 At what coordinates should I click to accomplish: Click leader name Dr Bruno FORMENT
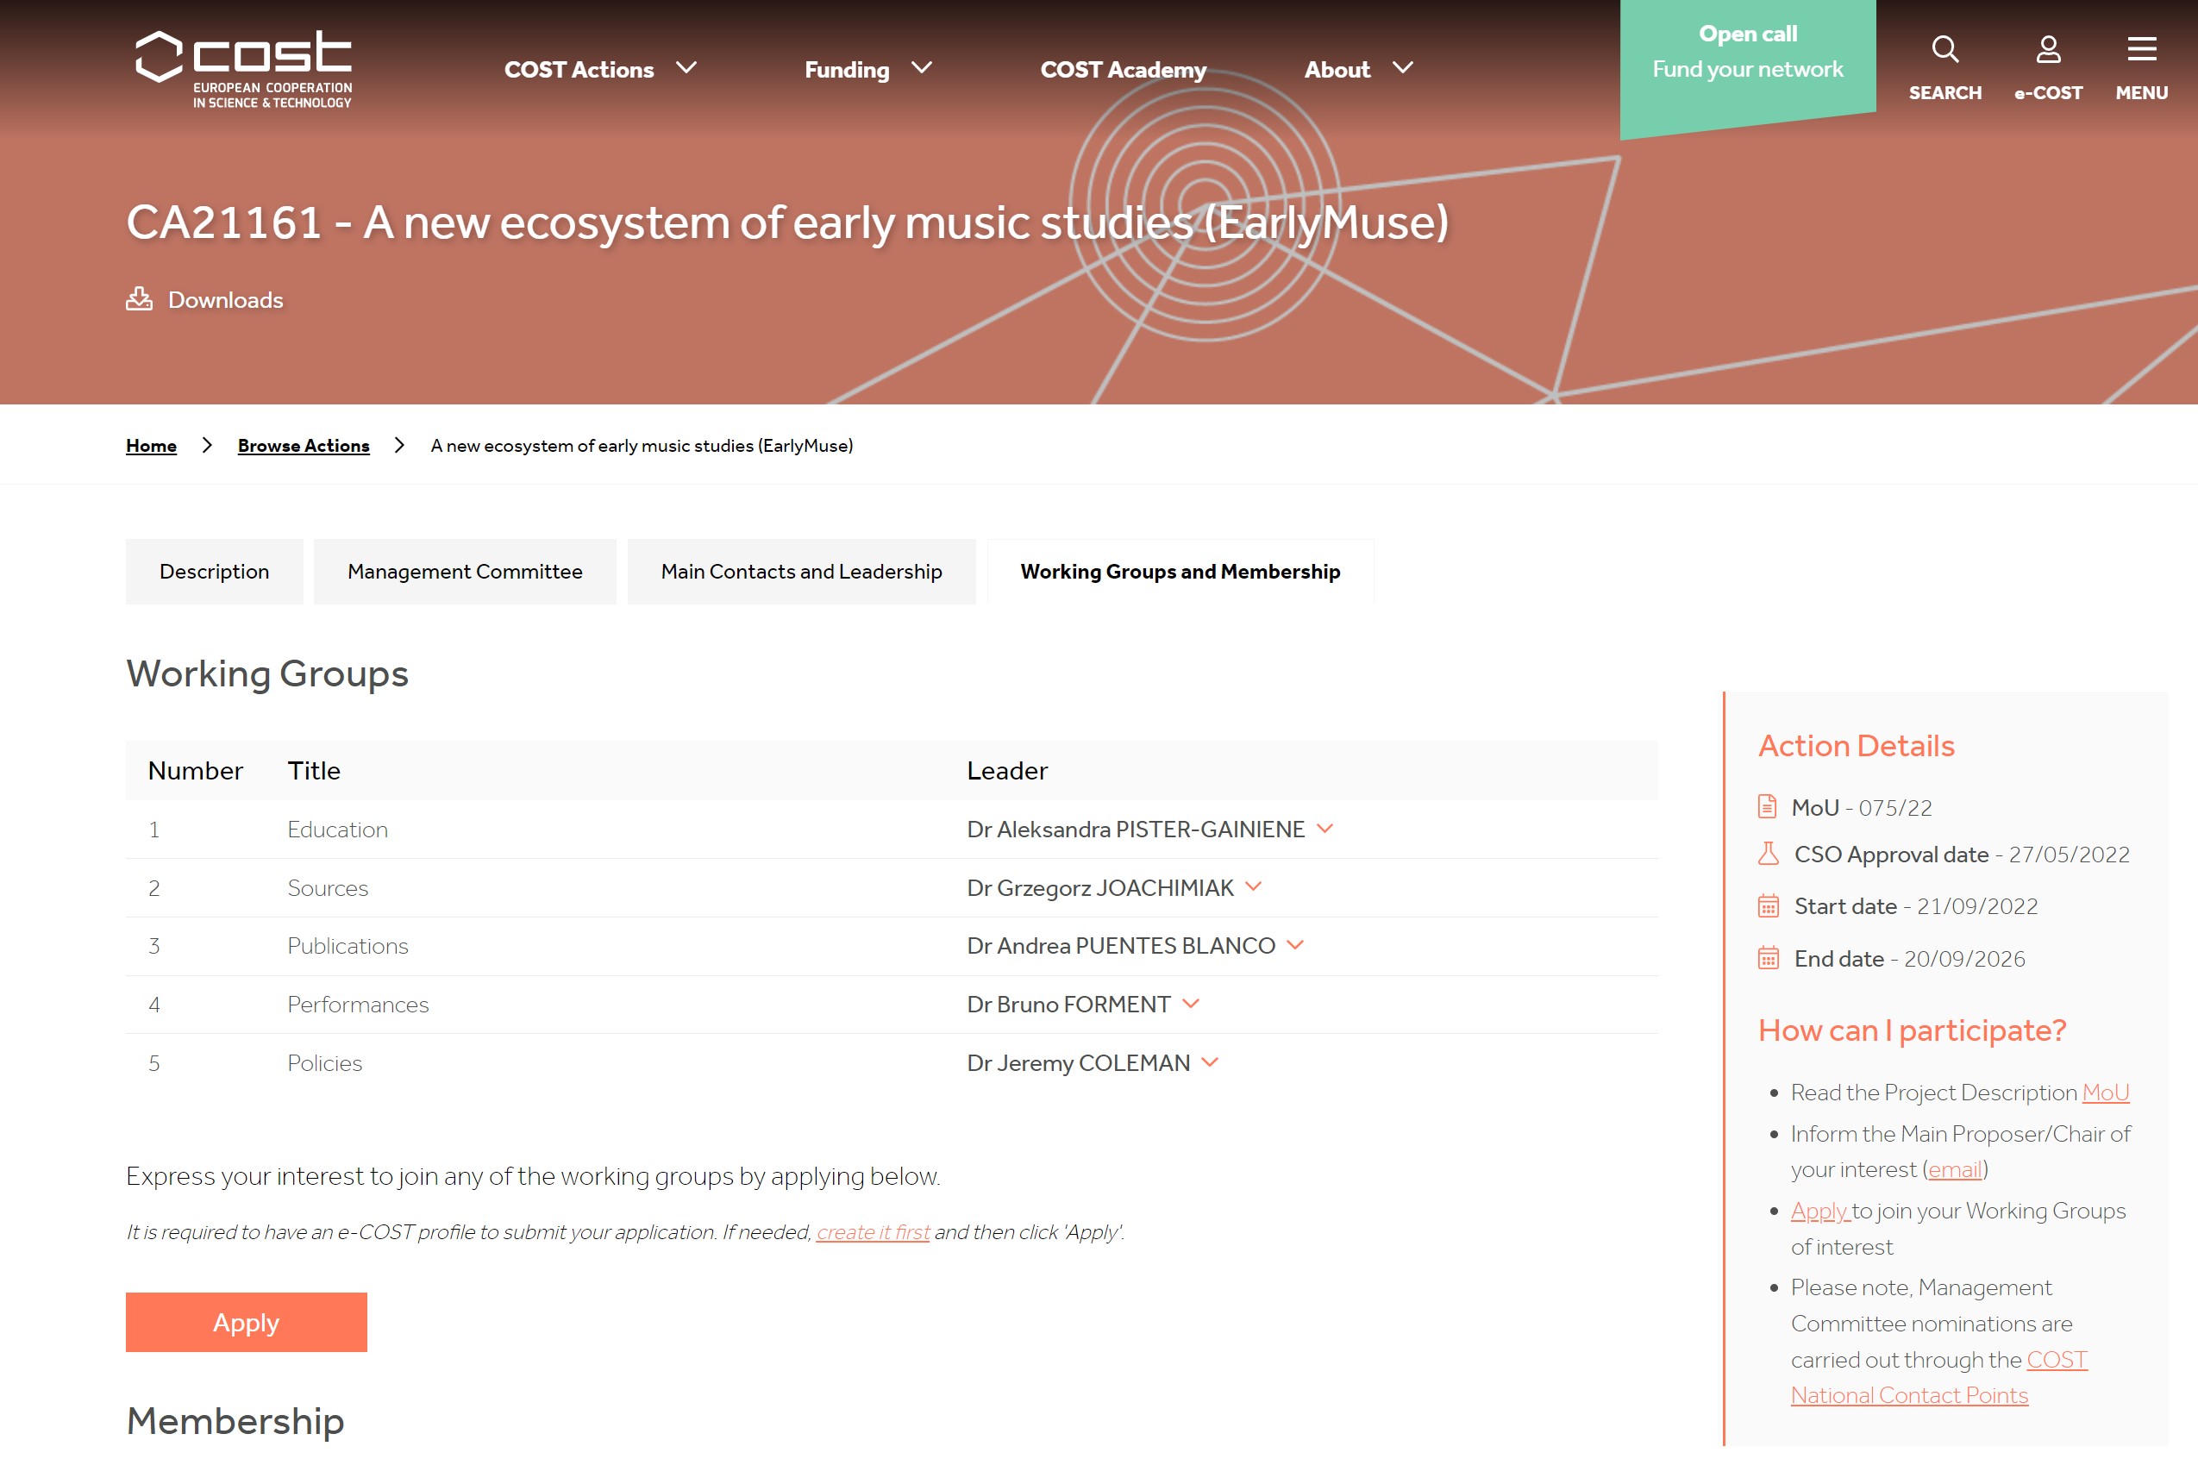click(x=1068, y=1004)
